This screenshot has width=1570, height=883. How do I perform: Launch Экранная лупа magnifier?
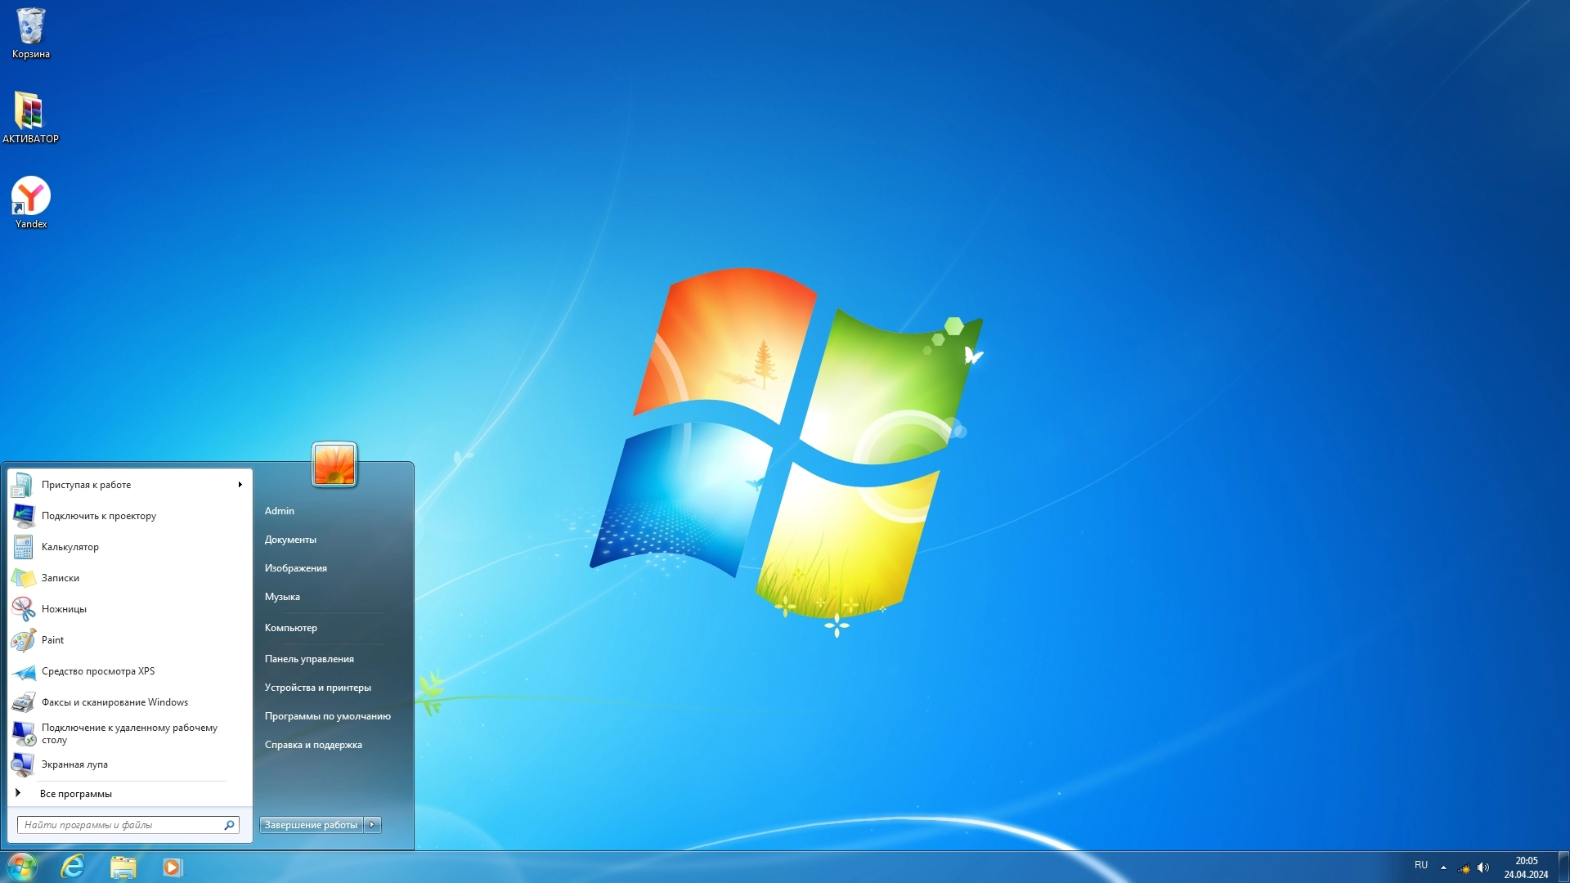pyautogui.click(x=74, y=764)
